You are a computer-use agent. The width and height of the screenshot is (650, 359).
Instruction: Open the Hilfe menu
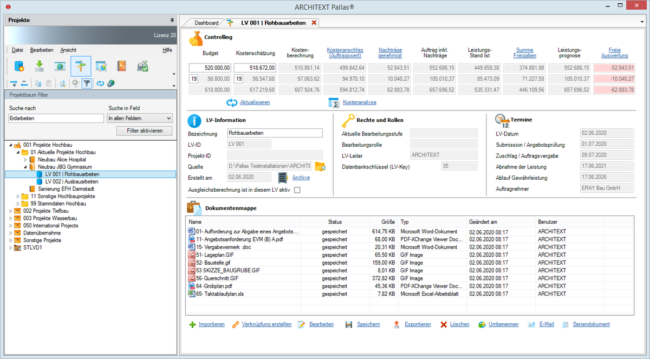point(167,50)
